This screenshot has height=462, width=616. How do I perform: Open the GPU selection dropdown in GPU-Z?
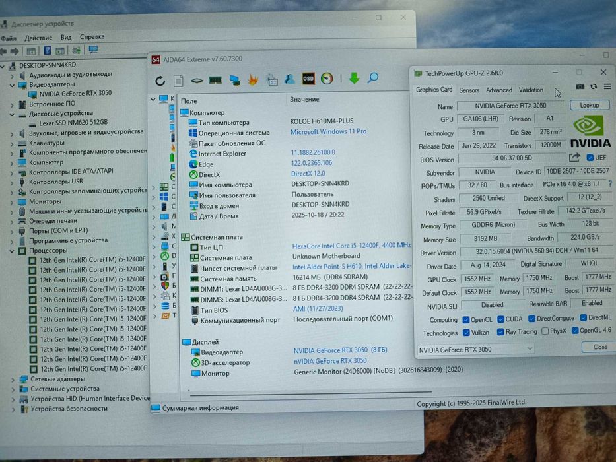point(475,349)
